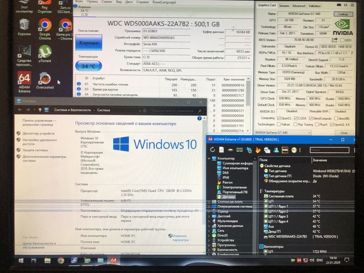Image resolution: width=364 pixels, height=273 pixels.
Task: Open AIDA64 three-dot options menu
Action: pos(355,150)
